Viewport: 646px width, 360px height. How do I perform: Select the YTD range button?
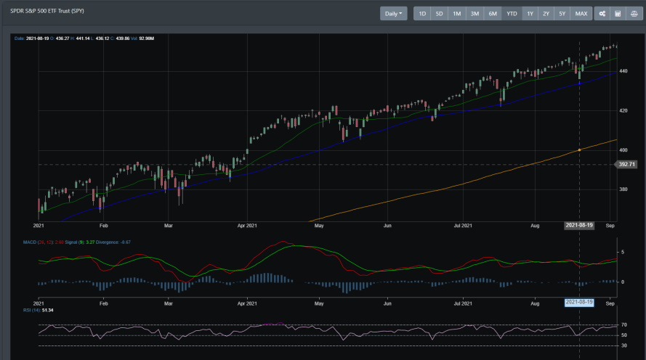(x=512, y=14)
